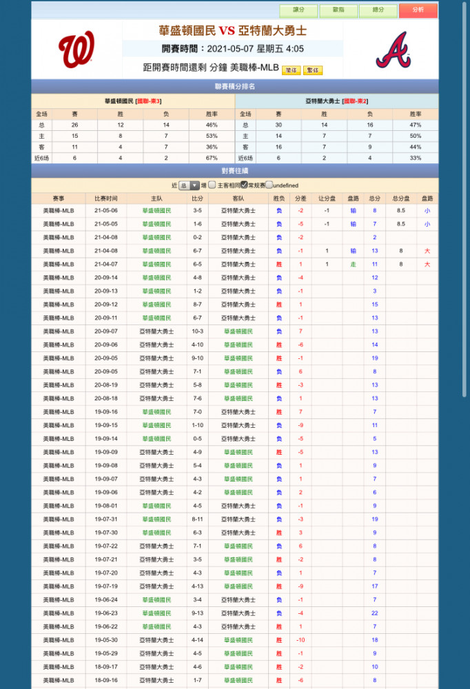
Task: Click the 客队 column header
Action: pyautogui.click(x=238, y=198)
